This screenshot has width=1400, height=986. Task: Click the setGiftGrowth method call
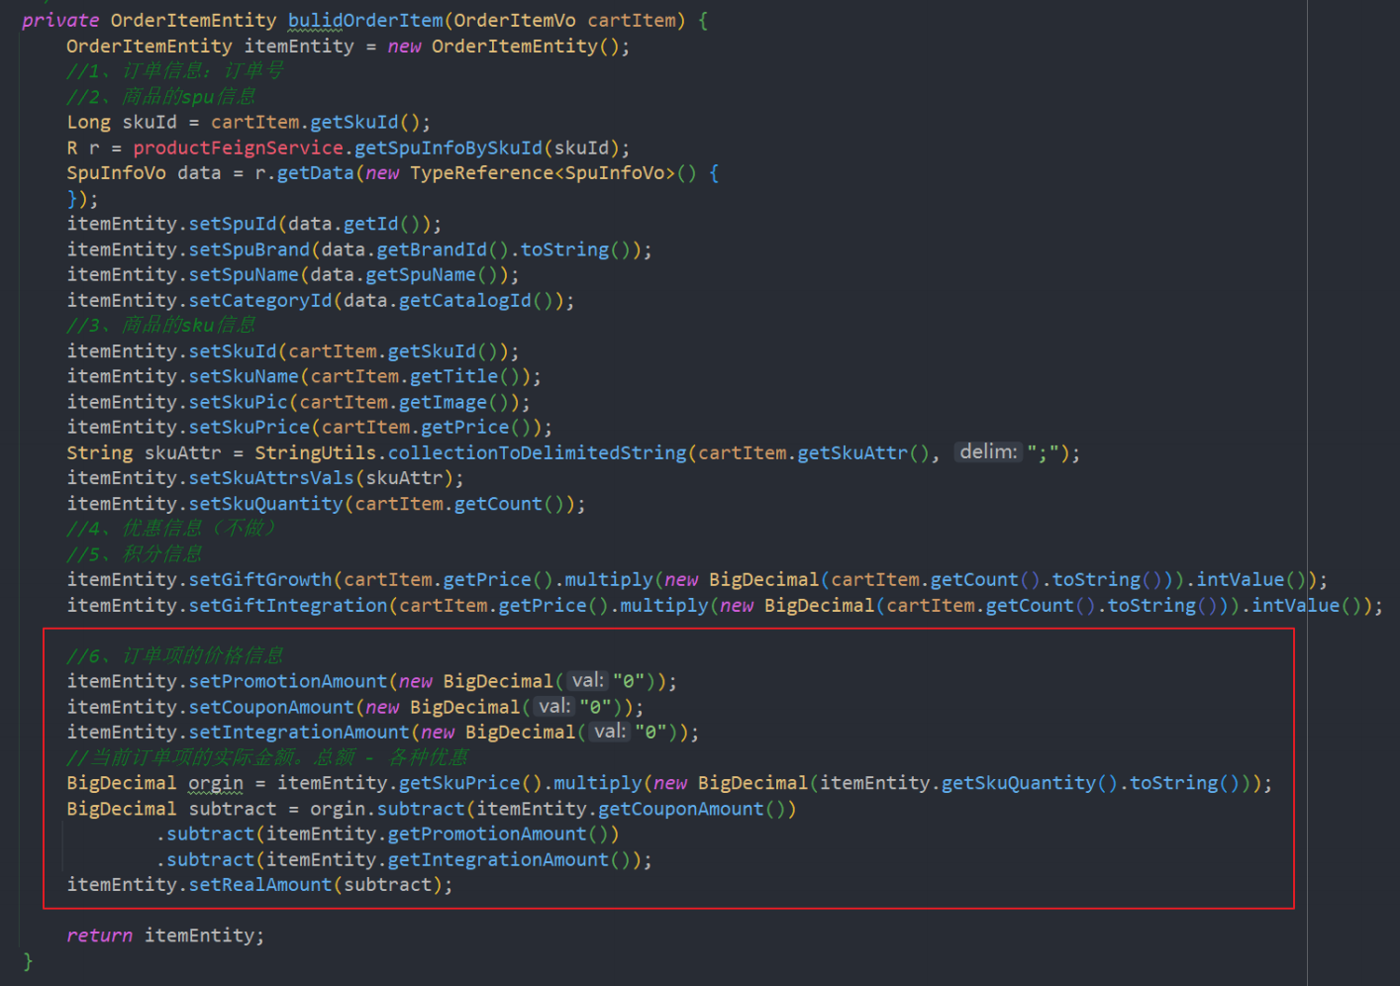[x=260, y=579]
